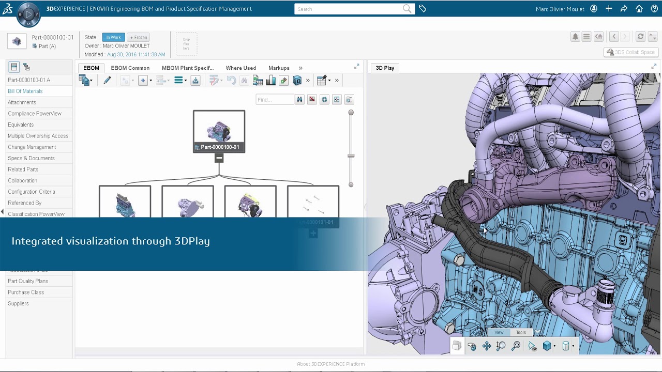Open the Where Used tab
The height and width of the screenshot is (372, 662).
(241, 68)
